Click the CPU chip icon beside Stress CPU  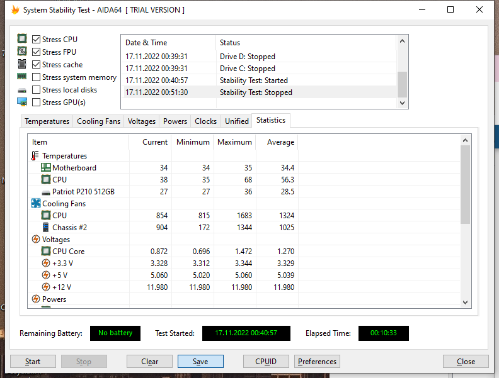click(22, 39)
